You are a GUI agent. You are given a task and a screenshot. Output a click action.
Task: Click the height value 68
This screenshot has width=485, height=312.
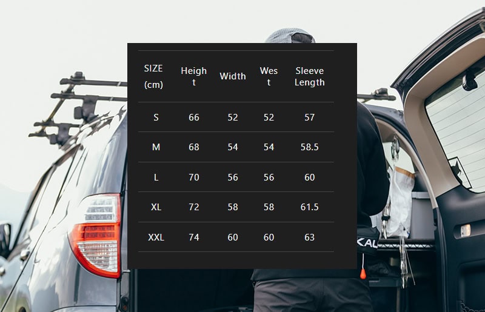coord(194,147)
